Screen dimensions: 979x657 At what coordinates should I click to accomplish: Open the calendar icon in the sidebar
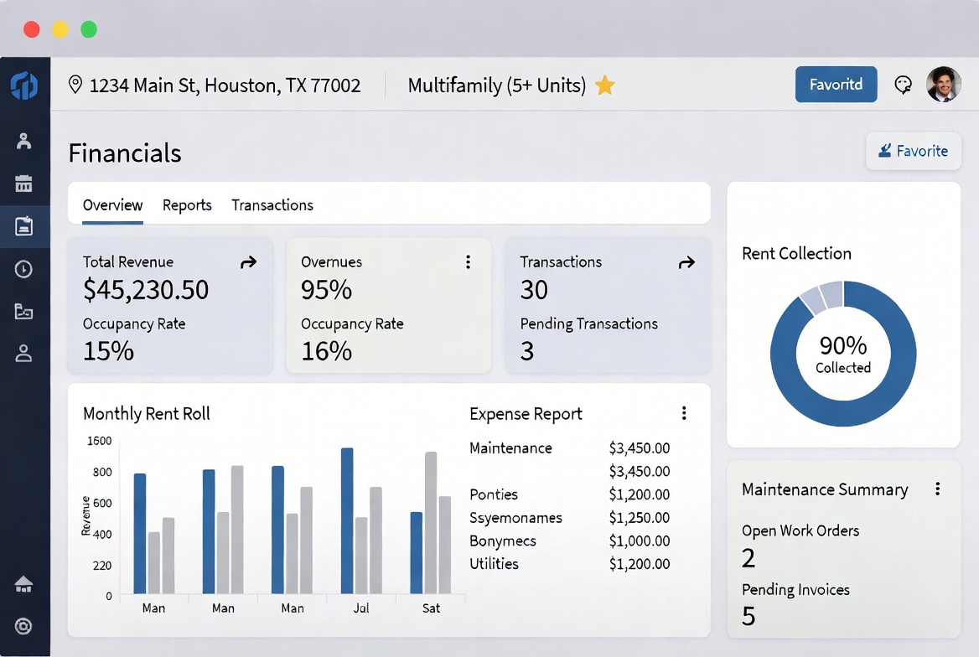point(23,183)
